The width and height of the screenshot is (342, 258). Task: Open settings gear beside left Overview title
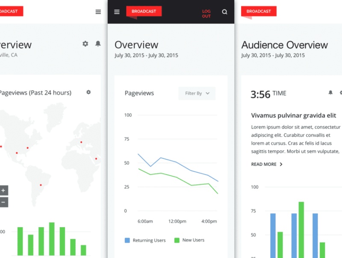click(85, 44)
